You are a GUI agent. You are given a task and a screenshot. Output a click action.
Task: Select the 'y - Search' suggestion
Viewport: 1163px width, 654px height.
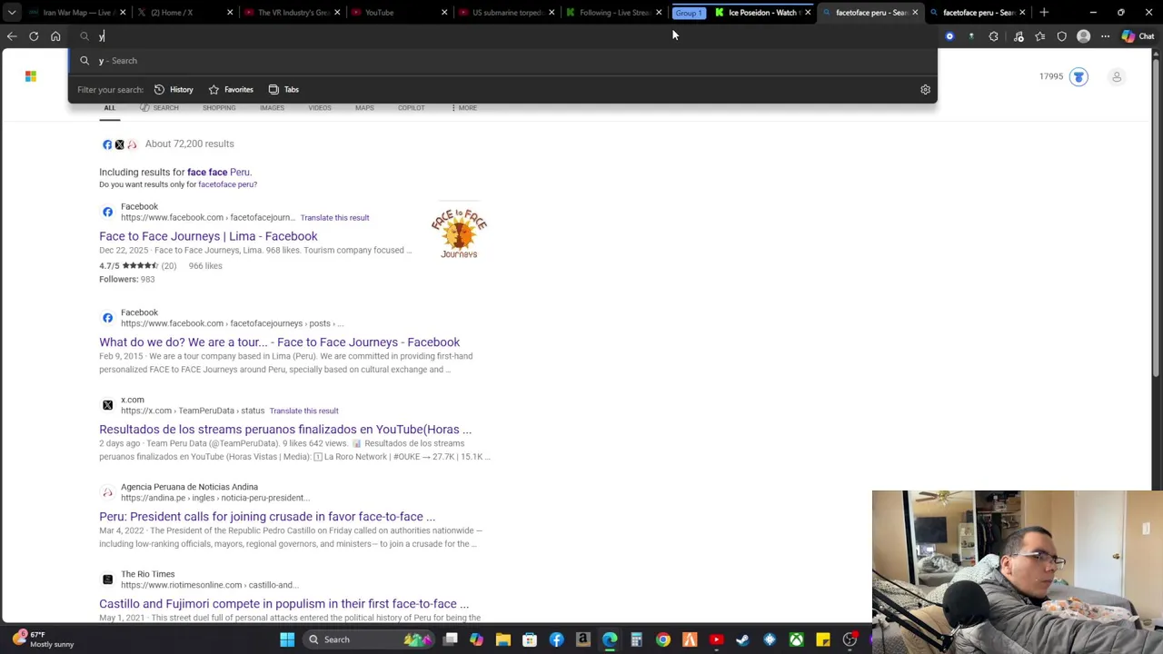pyautogui.click(x=502, y=61)
